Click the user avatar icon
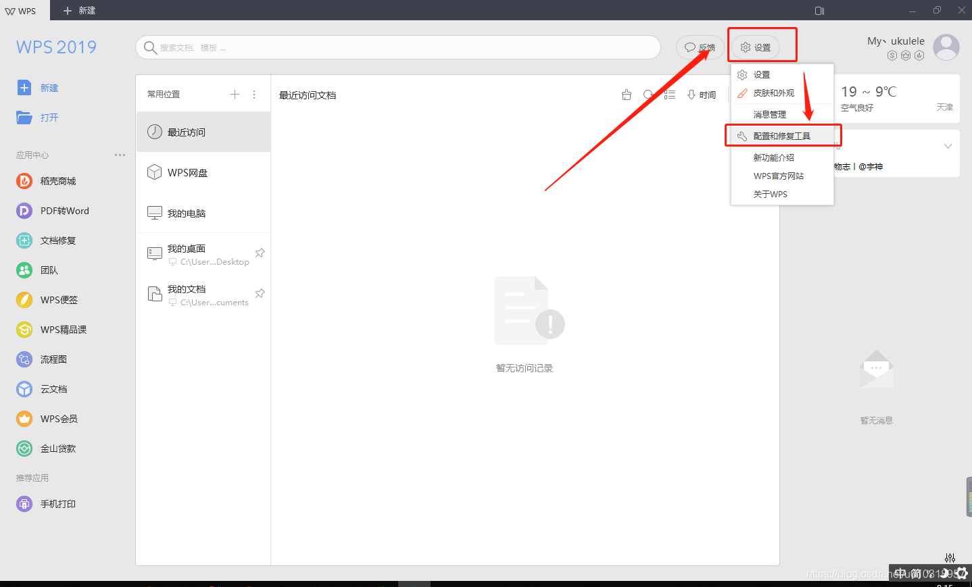972x587 pixels. pos(946,47)
